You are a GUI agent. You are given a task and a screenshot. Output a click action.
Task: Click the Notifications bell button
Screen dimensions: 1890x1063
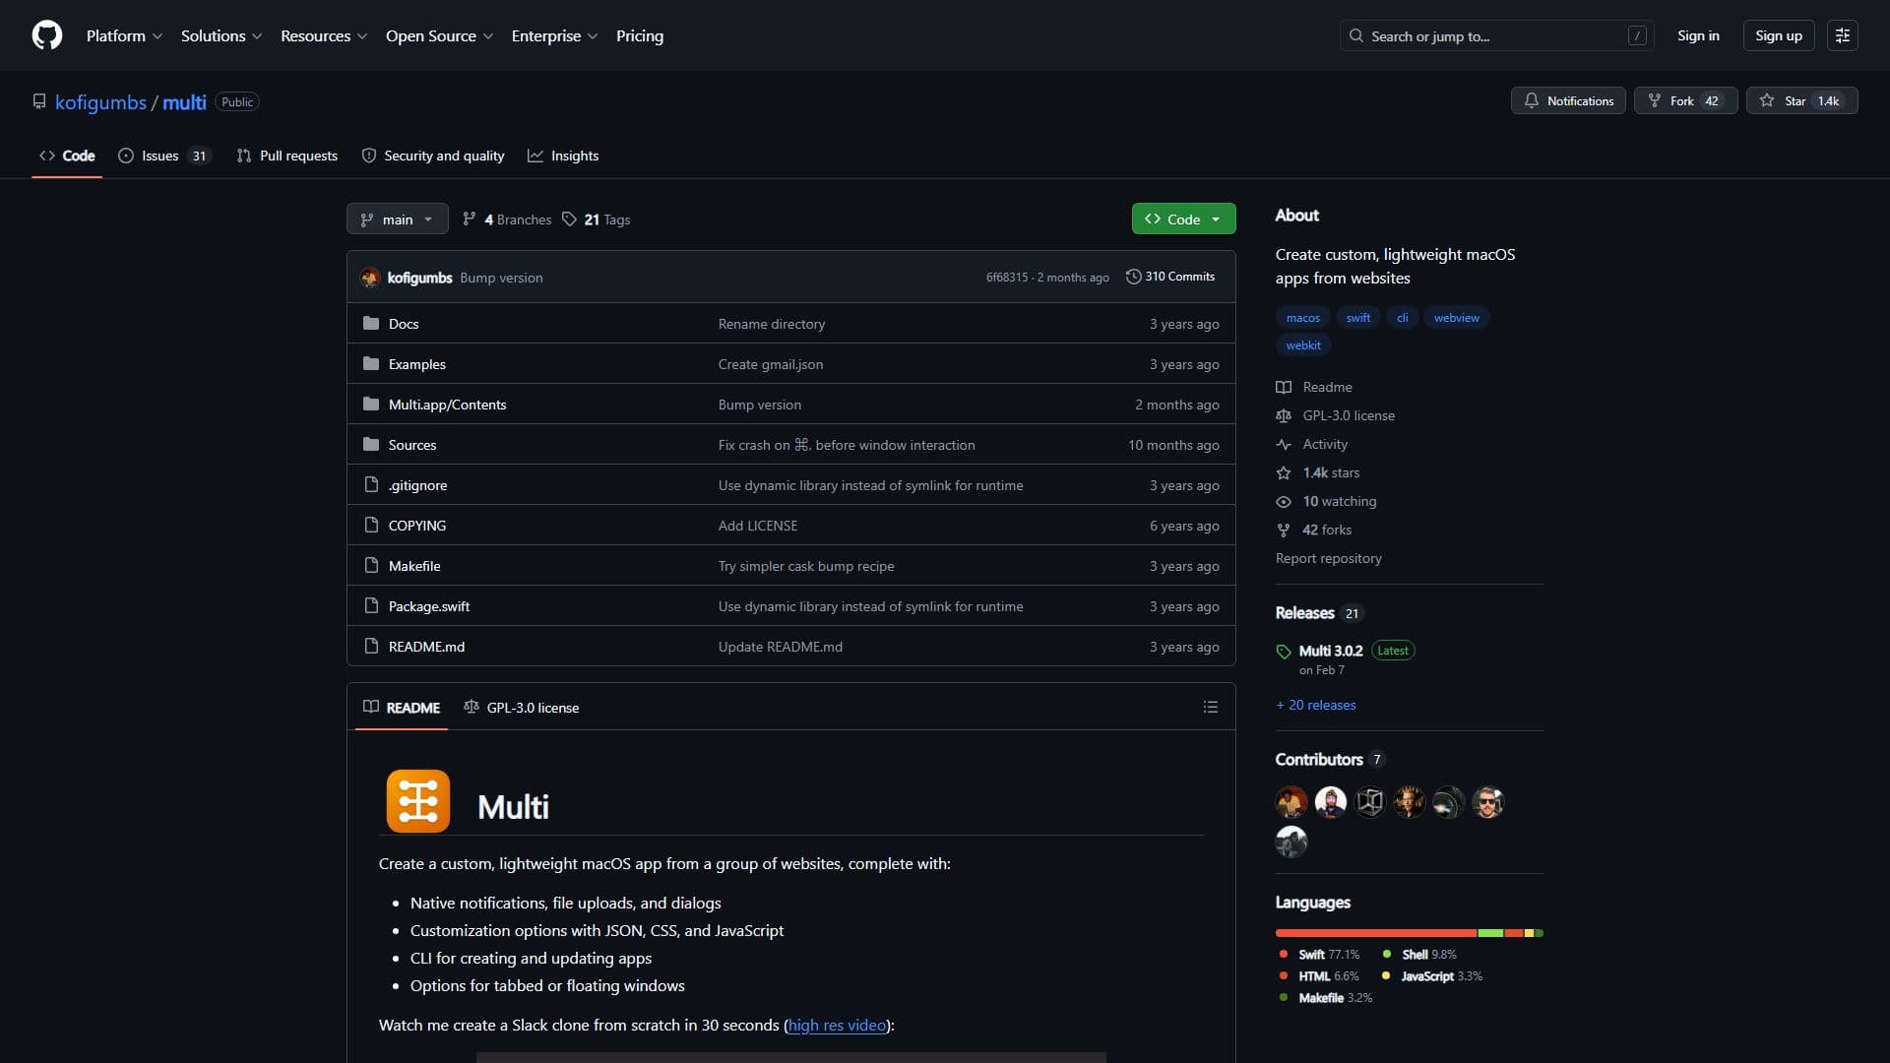pos(1569,100)
